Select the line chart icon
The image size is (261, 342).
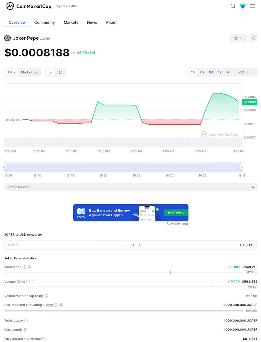click(51, 72)
